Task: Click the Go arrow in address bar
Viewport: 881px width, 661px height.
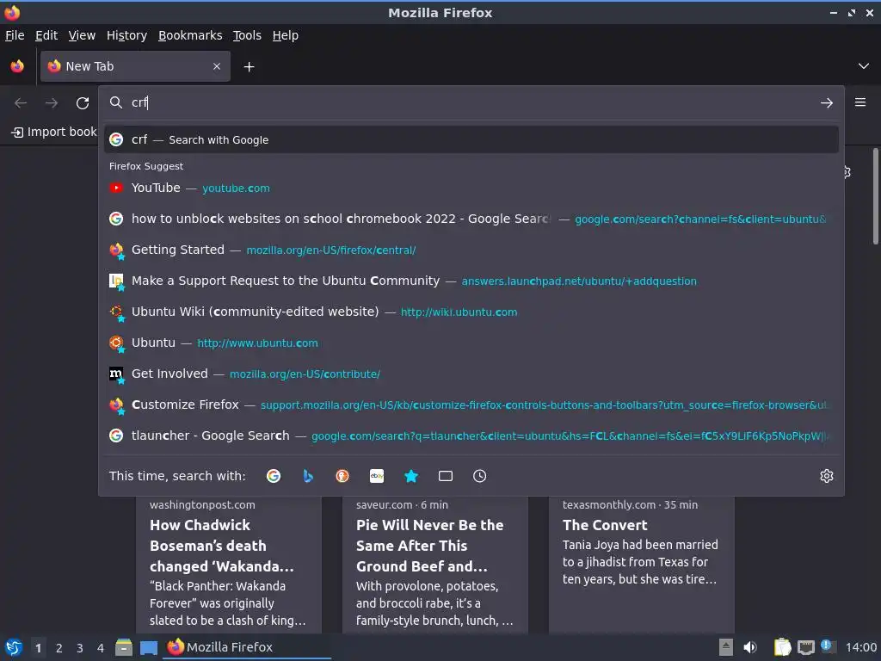Action: (x=827, y=103)
